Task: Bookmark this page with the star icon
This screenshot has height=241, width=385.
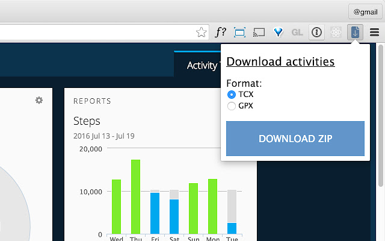Action: click(201, 32)
